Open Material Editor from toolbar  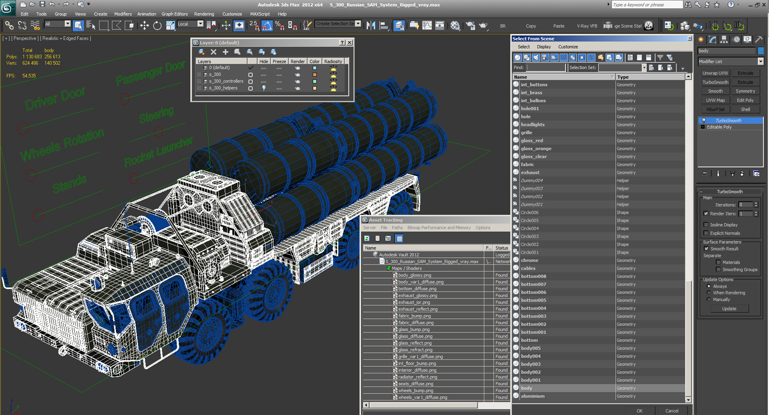[455, 25]
